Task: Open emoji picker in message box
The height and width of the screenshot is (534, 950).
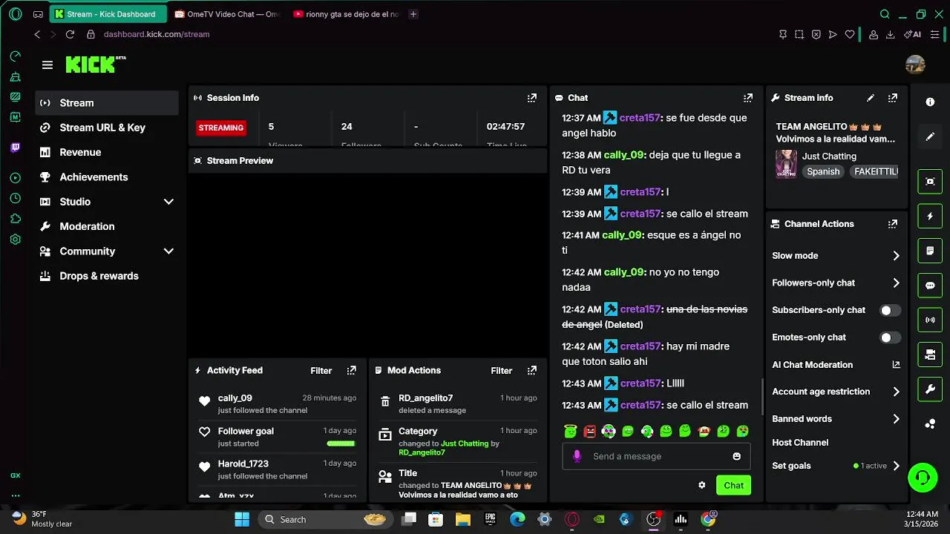Action: click(736, 456)
